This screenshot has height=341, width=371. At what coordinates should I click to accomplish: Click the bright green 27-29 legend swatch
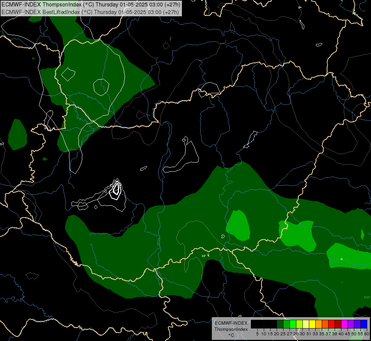click(x=293, y=324)
